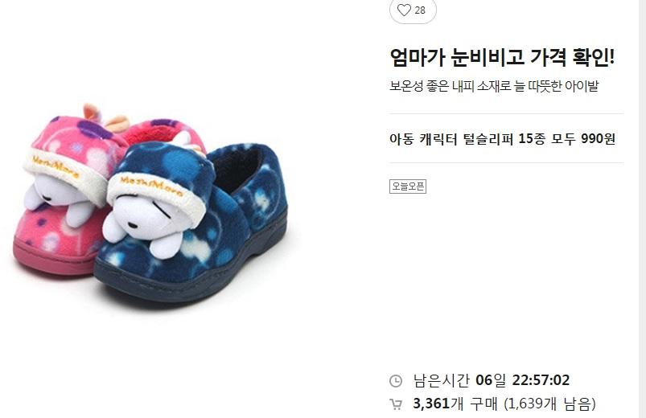Click the MashiMaro label on blue slipper
646x418 pixels.
[x=151, y=186]
